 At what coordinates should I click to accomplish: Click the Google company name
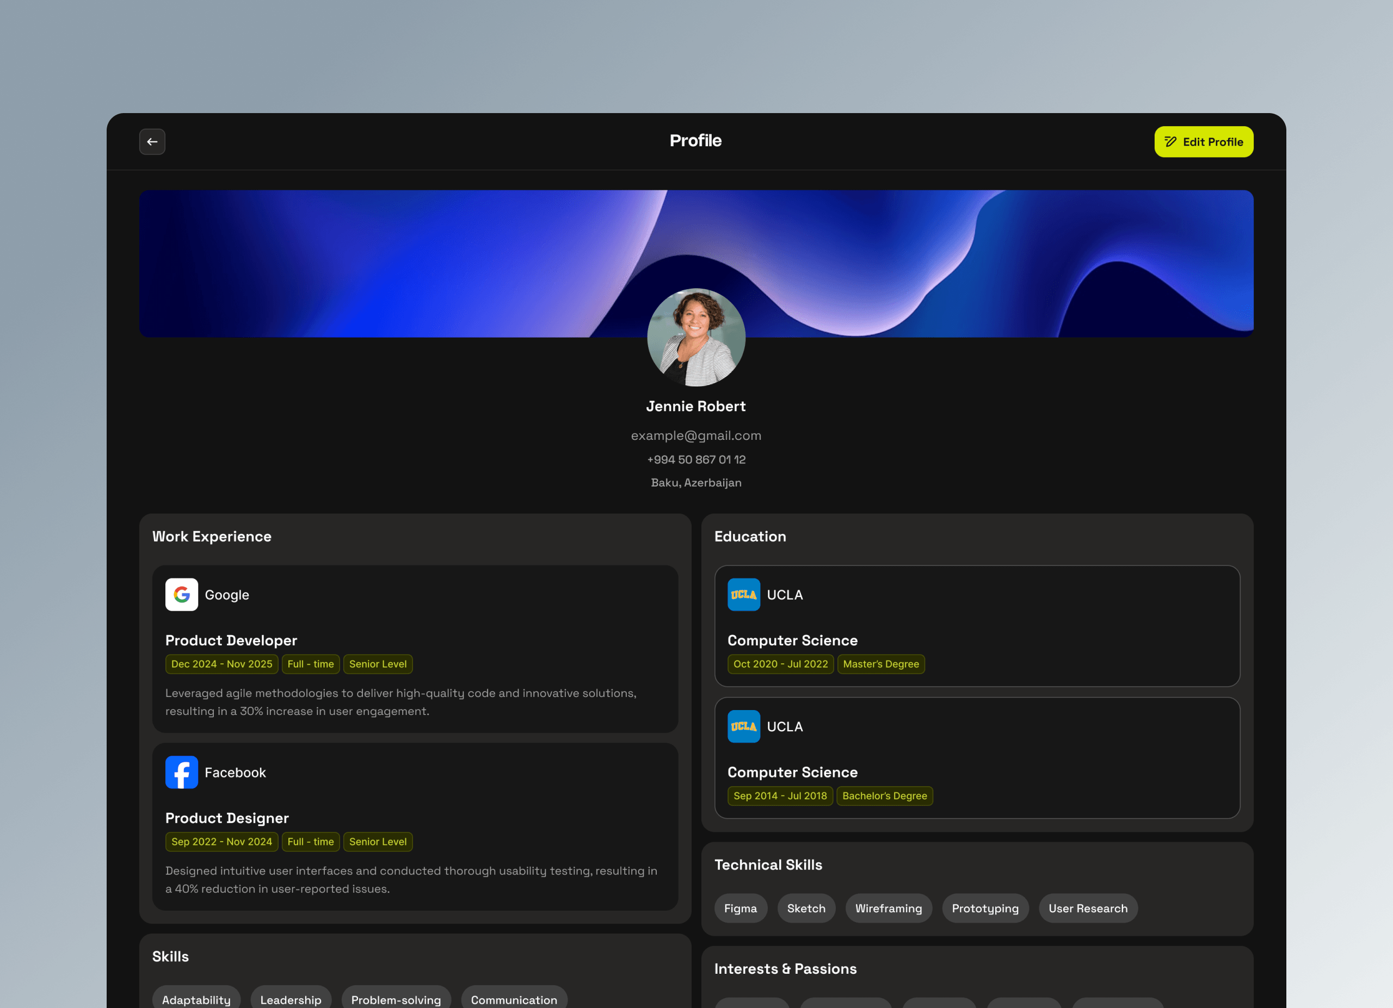coord(227,595)
